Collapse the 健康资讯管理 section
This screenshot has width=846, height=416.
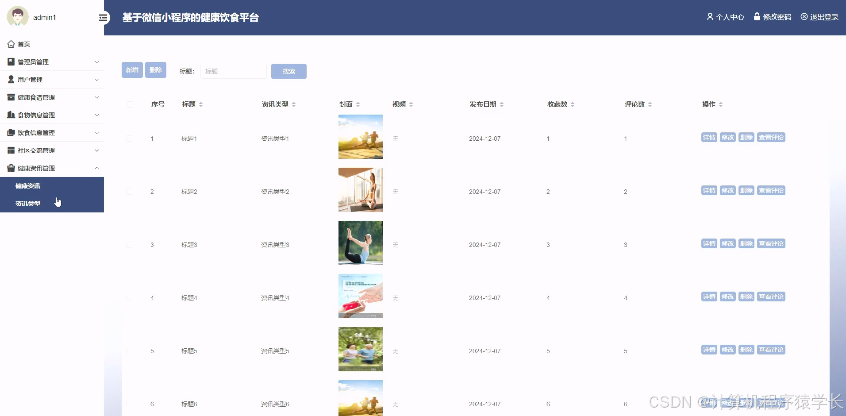97,168
